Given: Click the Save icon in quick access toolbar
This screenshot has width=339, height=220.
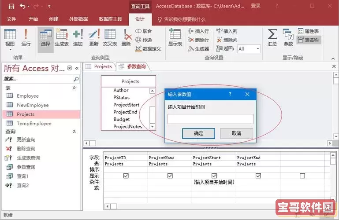Looking at the screenshot, I should pyautogui.click(x=11, y=6).
